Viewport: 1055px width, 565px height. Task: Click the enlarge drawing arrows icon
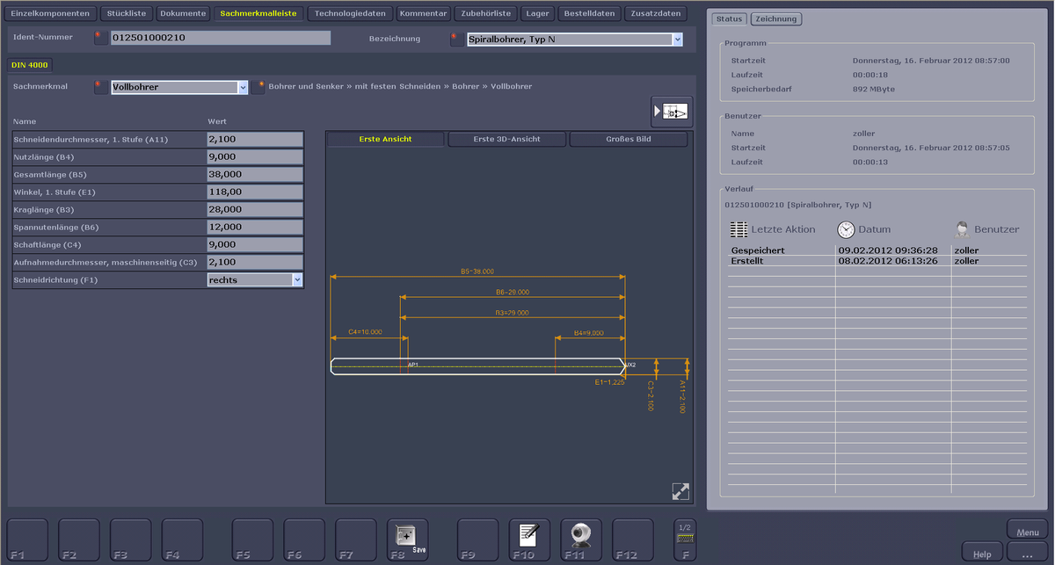tap(680, 491)
